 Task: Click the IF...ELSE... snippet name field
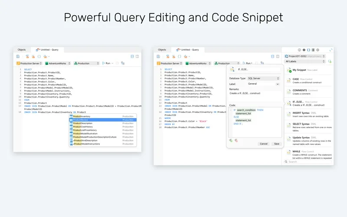(258, 69)
